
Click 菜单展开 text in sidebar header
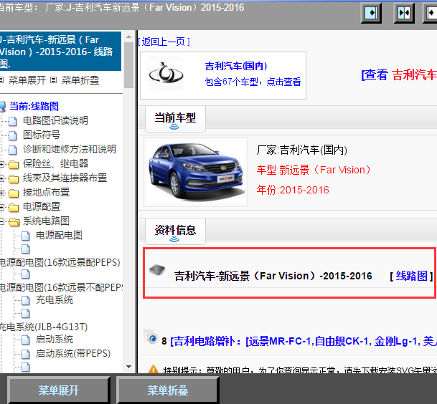coord(27,81)
